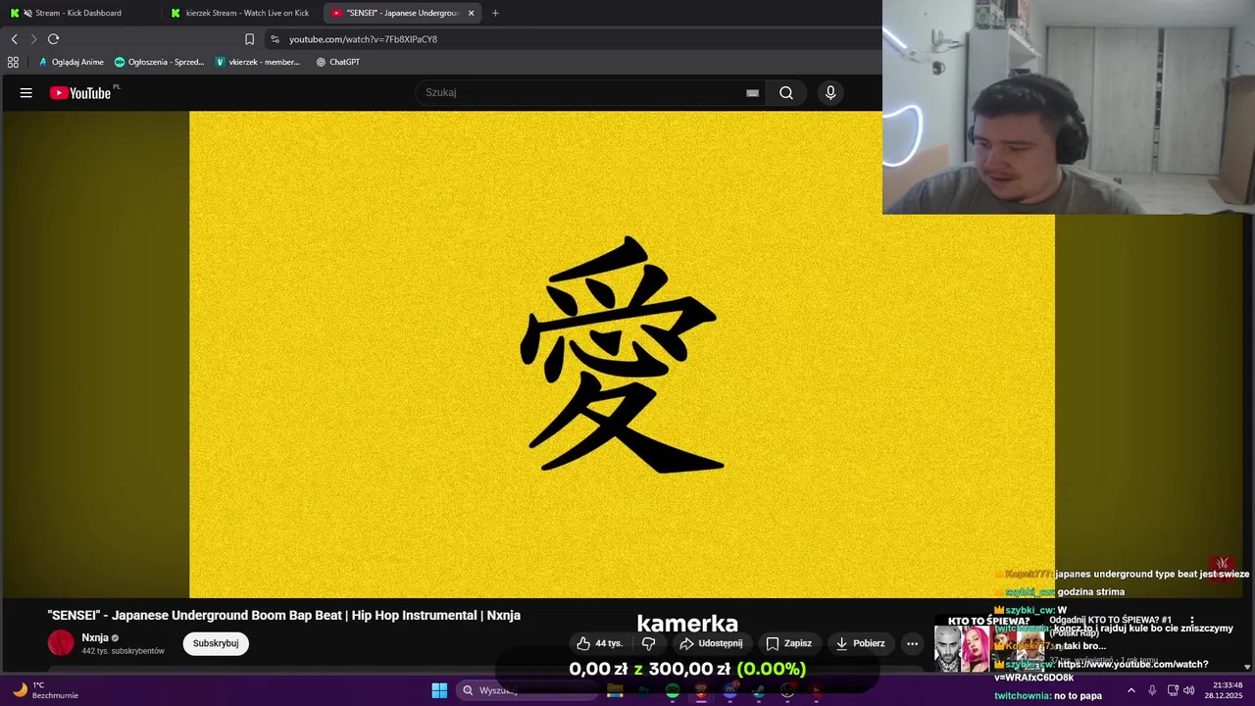Click the video title SENSEI Japanese Underground
The width and height of the screenshot is (1255, 706).
[x=284, y=615]
